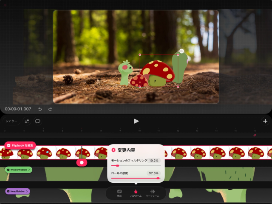Click the ruler mark labeled 5
272x204 pixels.
pos(43,131)
